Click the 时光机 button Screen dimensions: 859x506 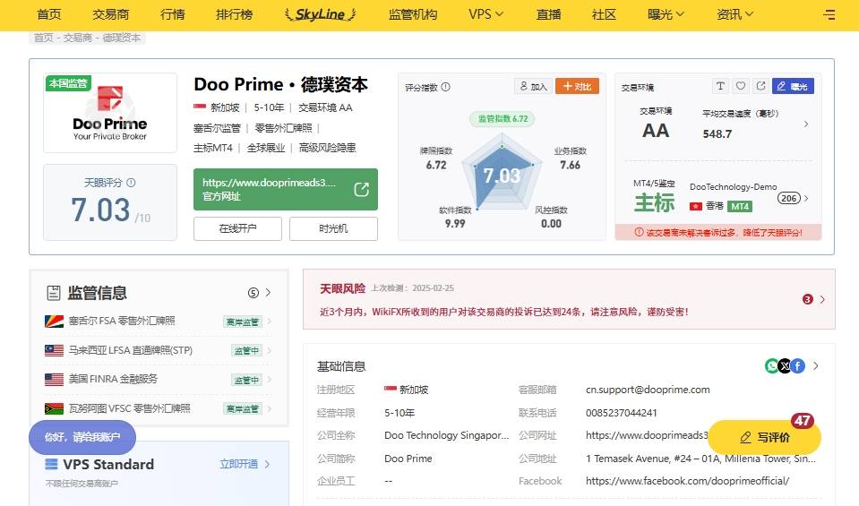pyautogui.click(x=333, y=228)
